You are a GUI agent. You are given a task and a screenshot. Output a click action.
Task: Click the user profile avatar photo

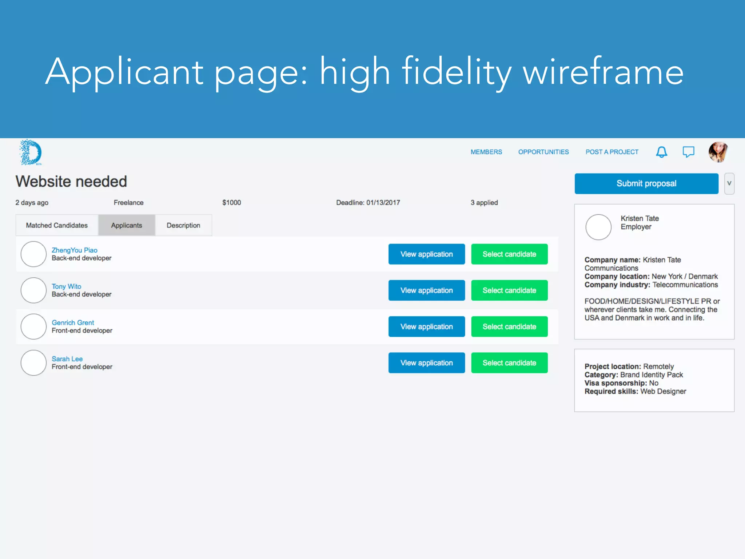pos(718,152)
